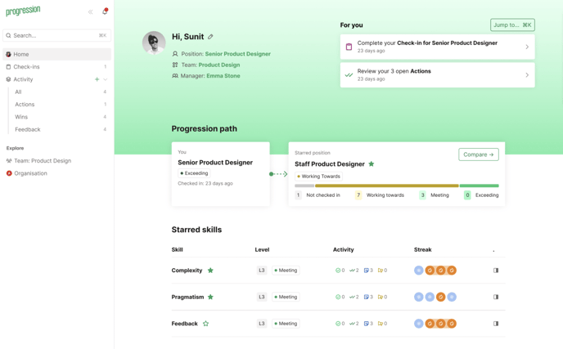
Task: Star the Feedback skill
Action: 205,324
